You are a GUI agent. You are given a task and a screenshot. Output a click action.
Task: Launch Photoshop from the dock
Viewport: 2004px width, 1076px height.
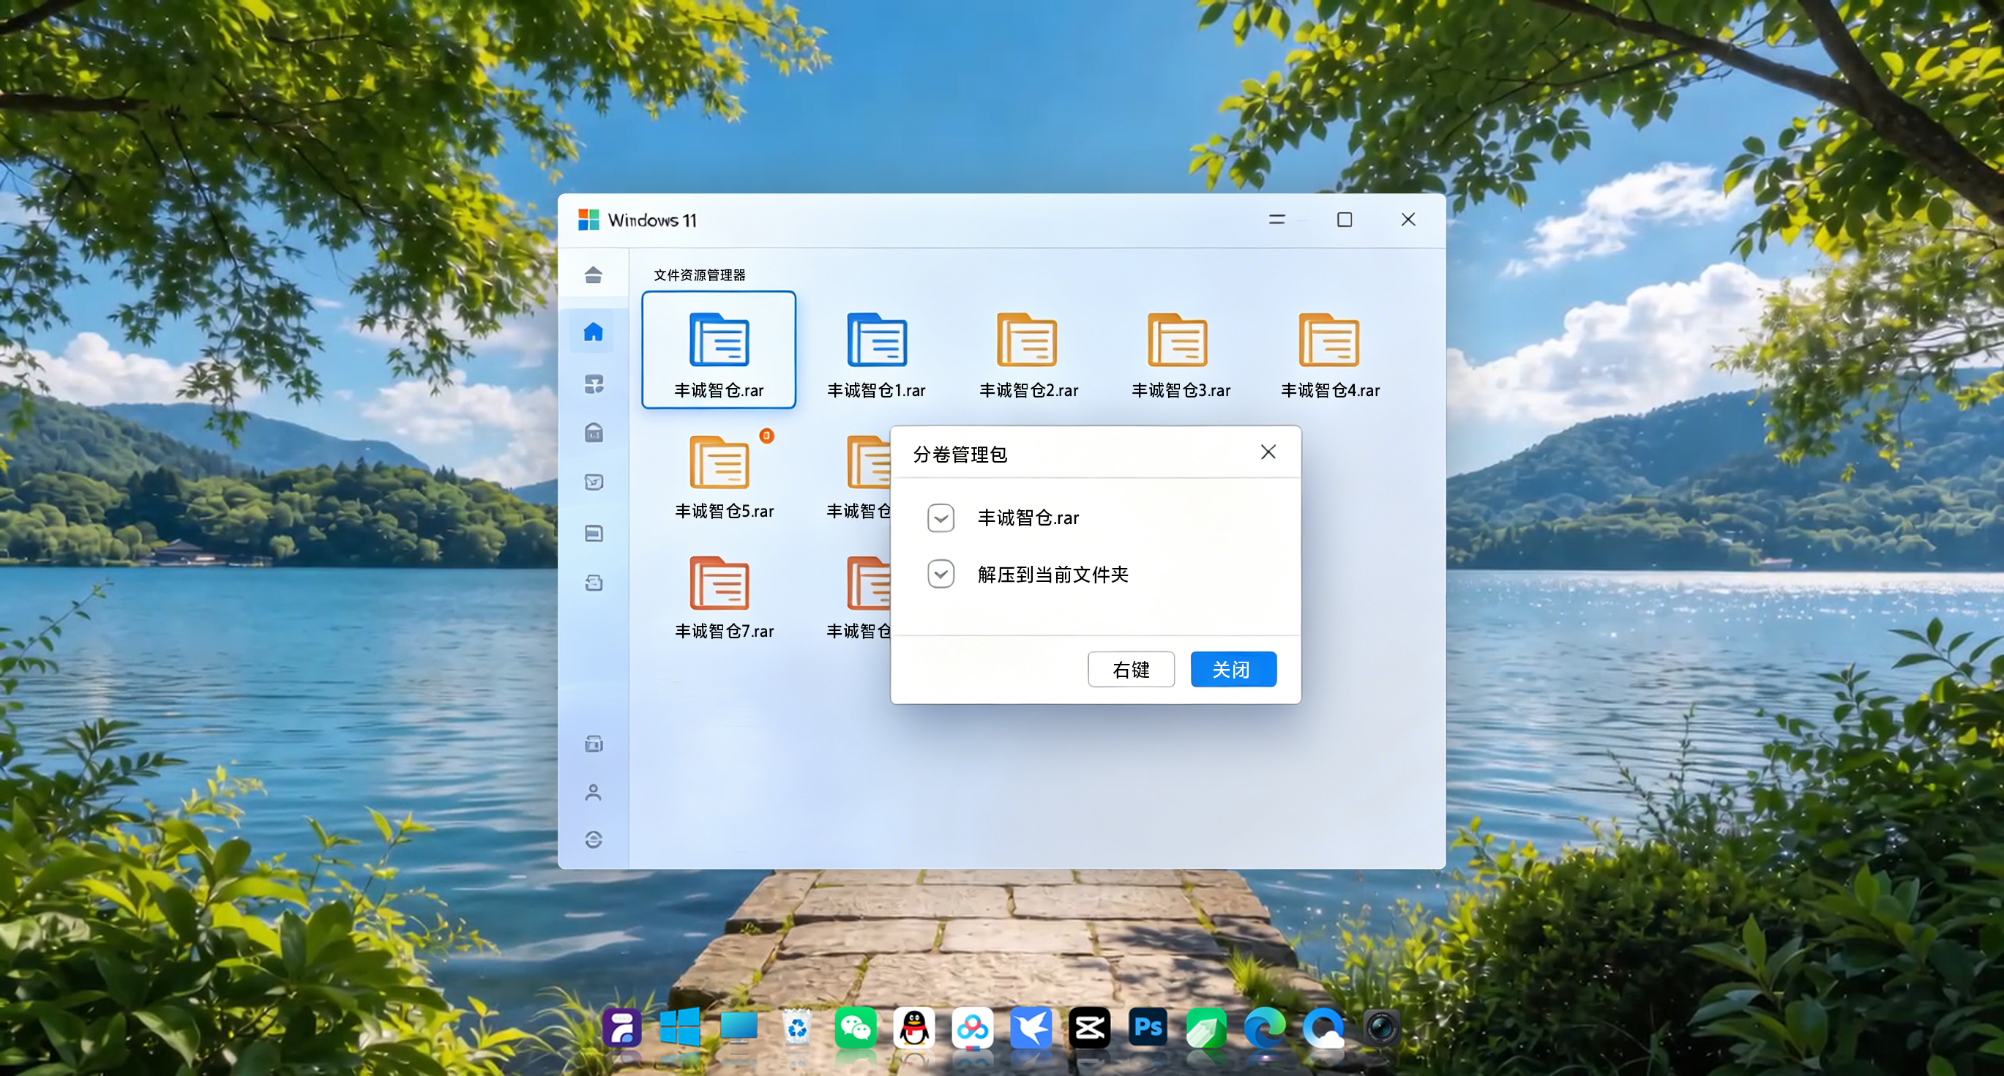point(1148,1028)
